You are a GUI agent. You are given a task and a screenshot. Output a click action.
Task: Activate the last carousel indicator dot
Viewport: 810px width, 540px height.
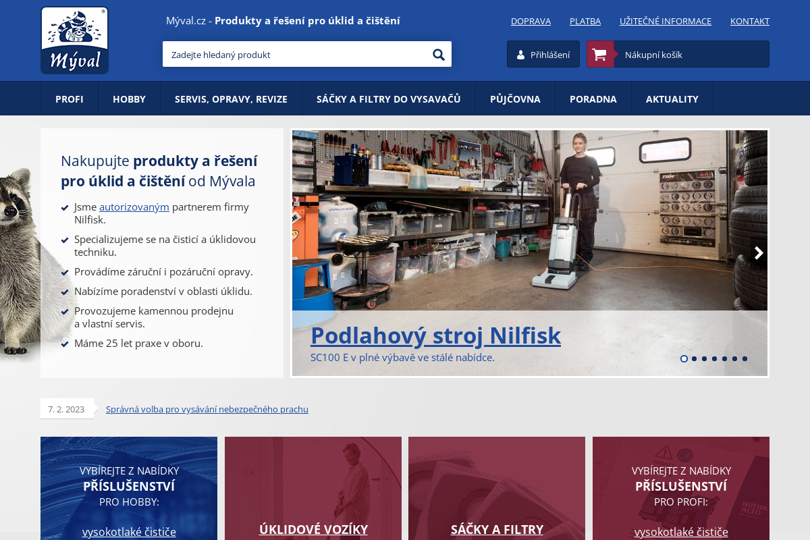pyautogui.click(x=745, y=359)
